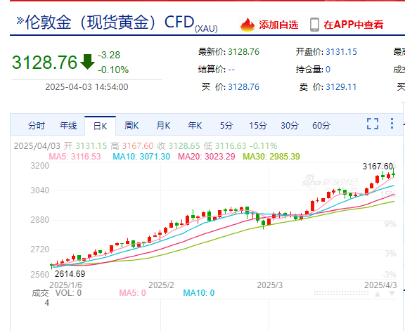405x331 pixels.
Task: Open the 周K chart tab
Action: click(x=131, y=126)
